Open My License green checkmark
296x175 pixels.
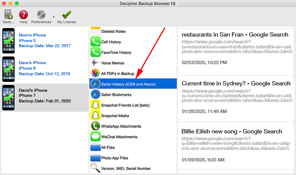67,15
